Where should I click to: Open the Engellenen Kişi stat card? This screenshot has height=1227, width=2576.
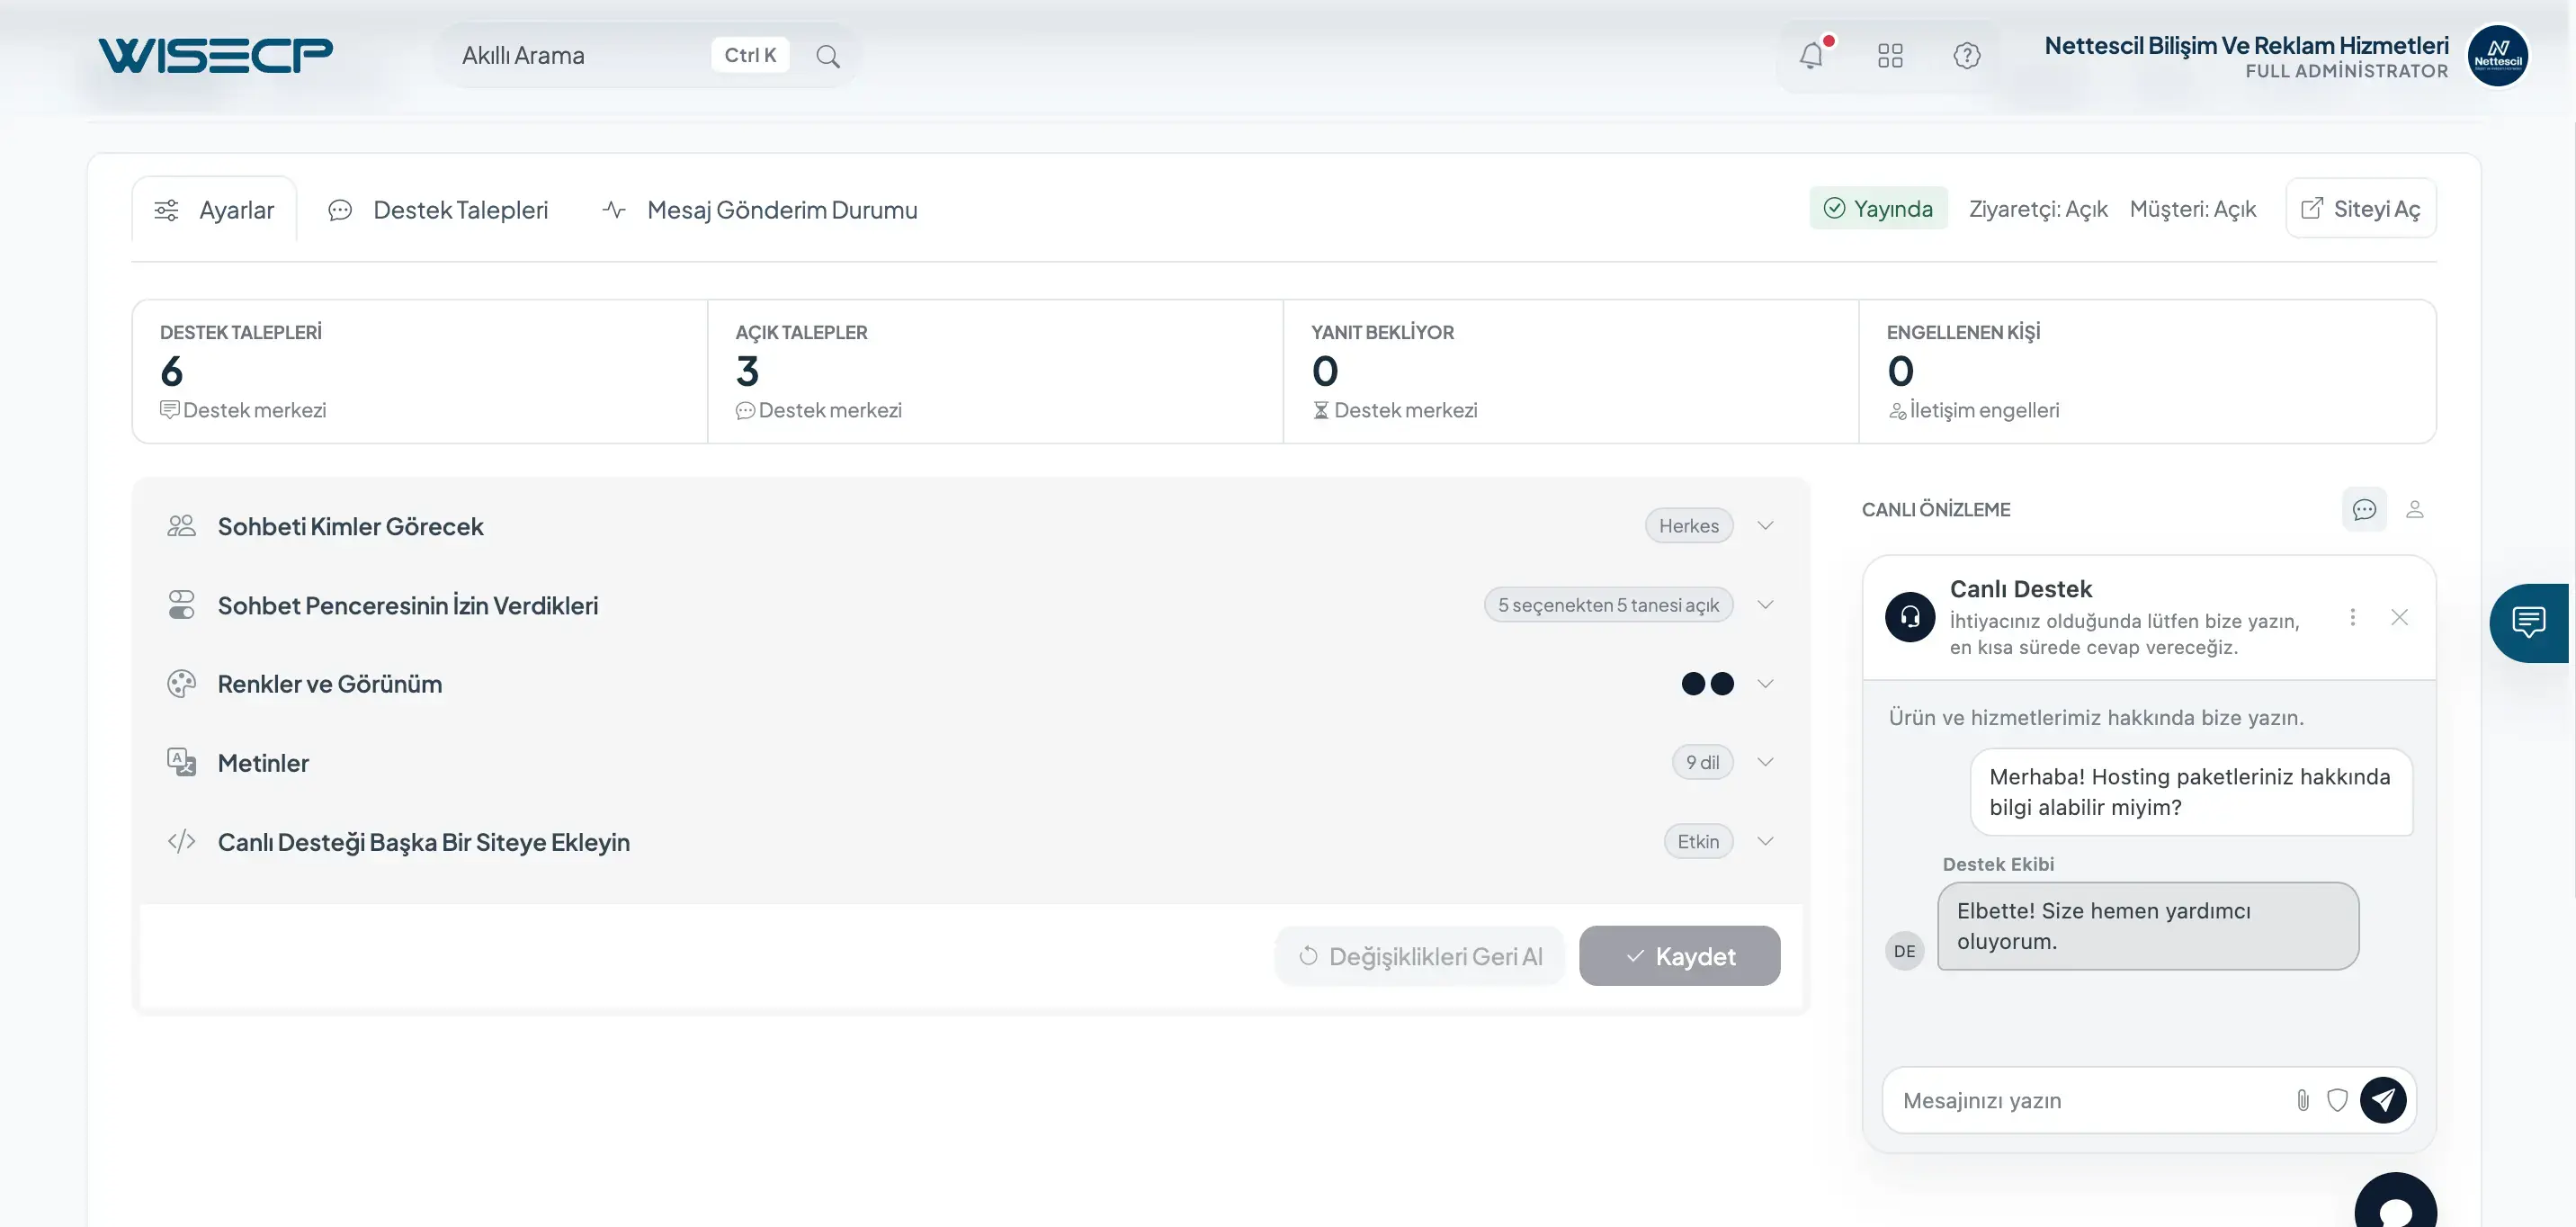pos(2147,371)
